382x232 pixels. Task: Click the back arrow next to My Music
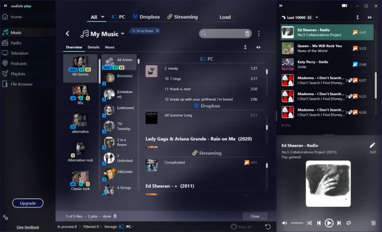coord(68,33)
